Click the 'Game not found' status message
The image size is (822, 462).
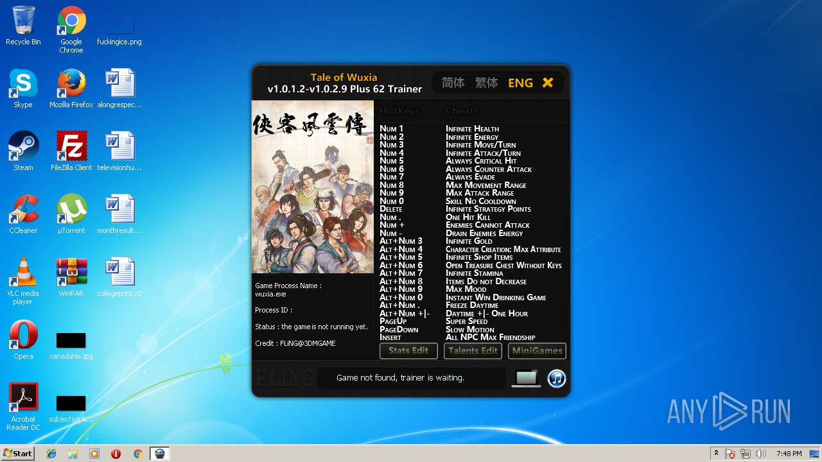coord(400,378)
